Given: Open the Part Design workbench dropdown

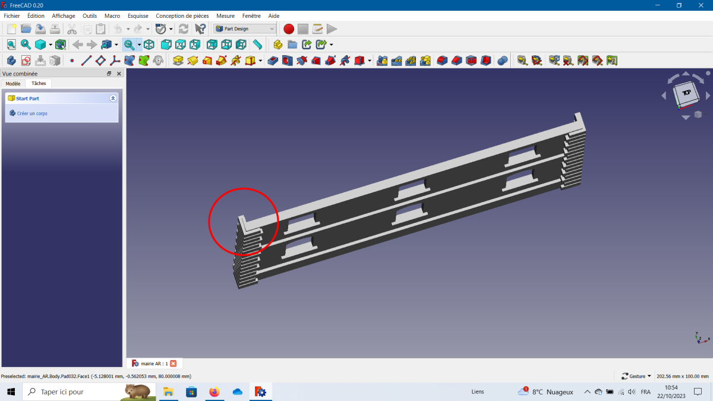Looking at the screenshot, I should pyautogui.click(x=245, y=29).
